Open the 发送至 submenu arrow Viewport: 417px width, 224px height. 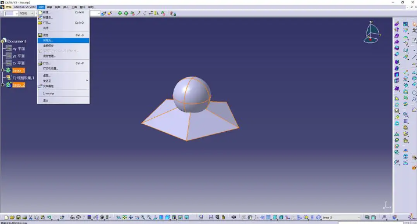click(x=87, y=80)
